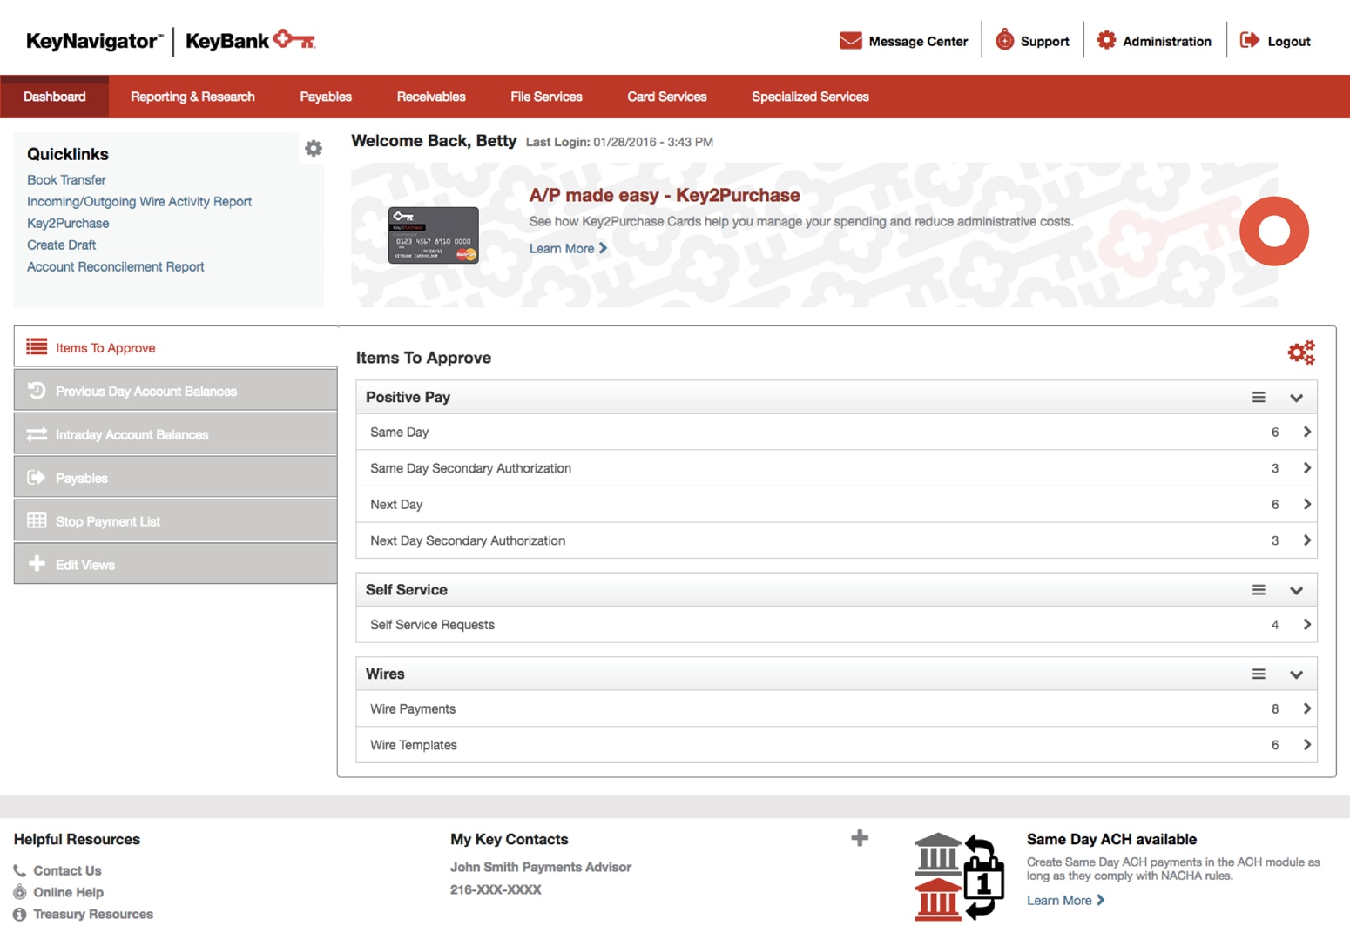Open Next Day Secondary Authorization row arrow
Screen dimensions: 1350x946
pyautogui.click(x=1306, y=540)
